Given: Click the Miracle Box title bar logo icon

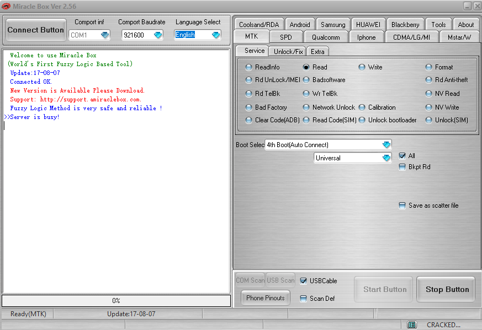Looking at the screenshot, I should [6, 6].
